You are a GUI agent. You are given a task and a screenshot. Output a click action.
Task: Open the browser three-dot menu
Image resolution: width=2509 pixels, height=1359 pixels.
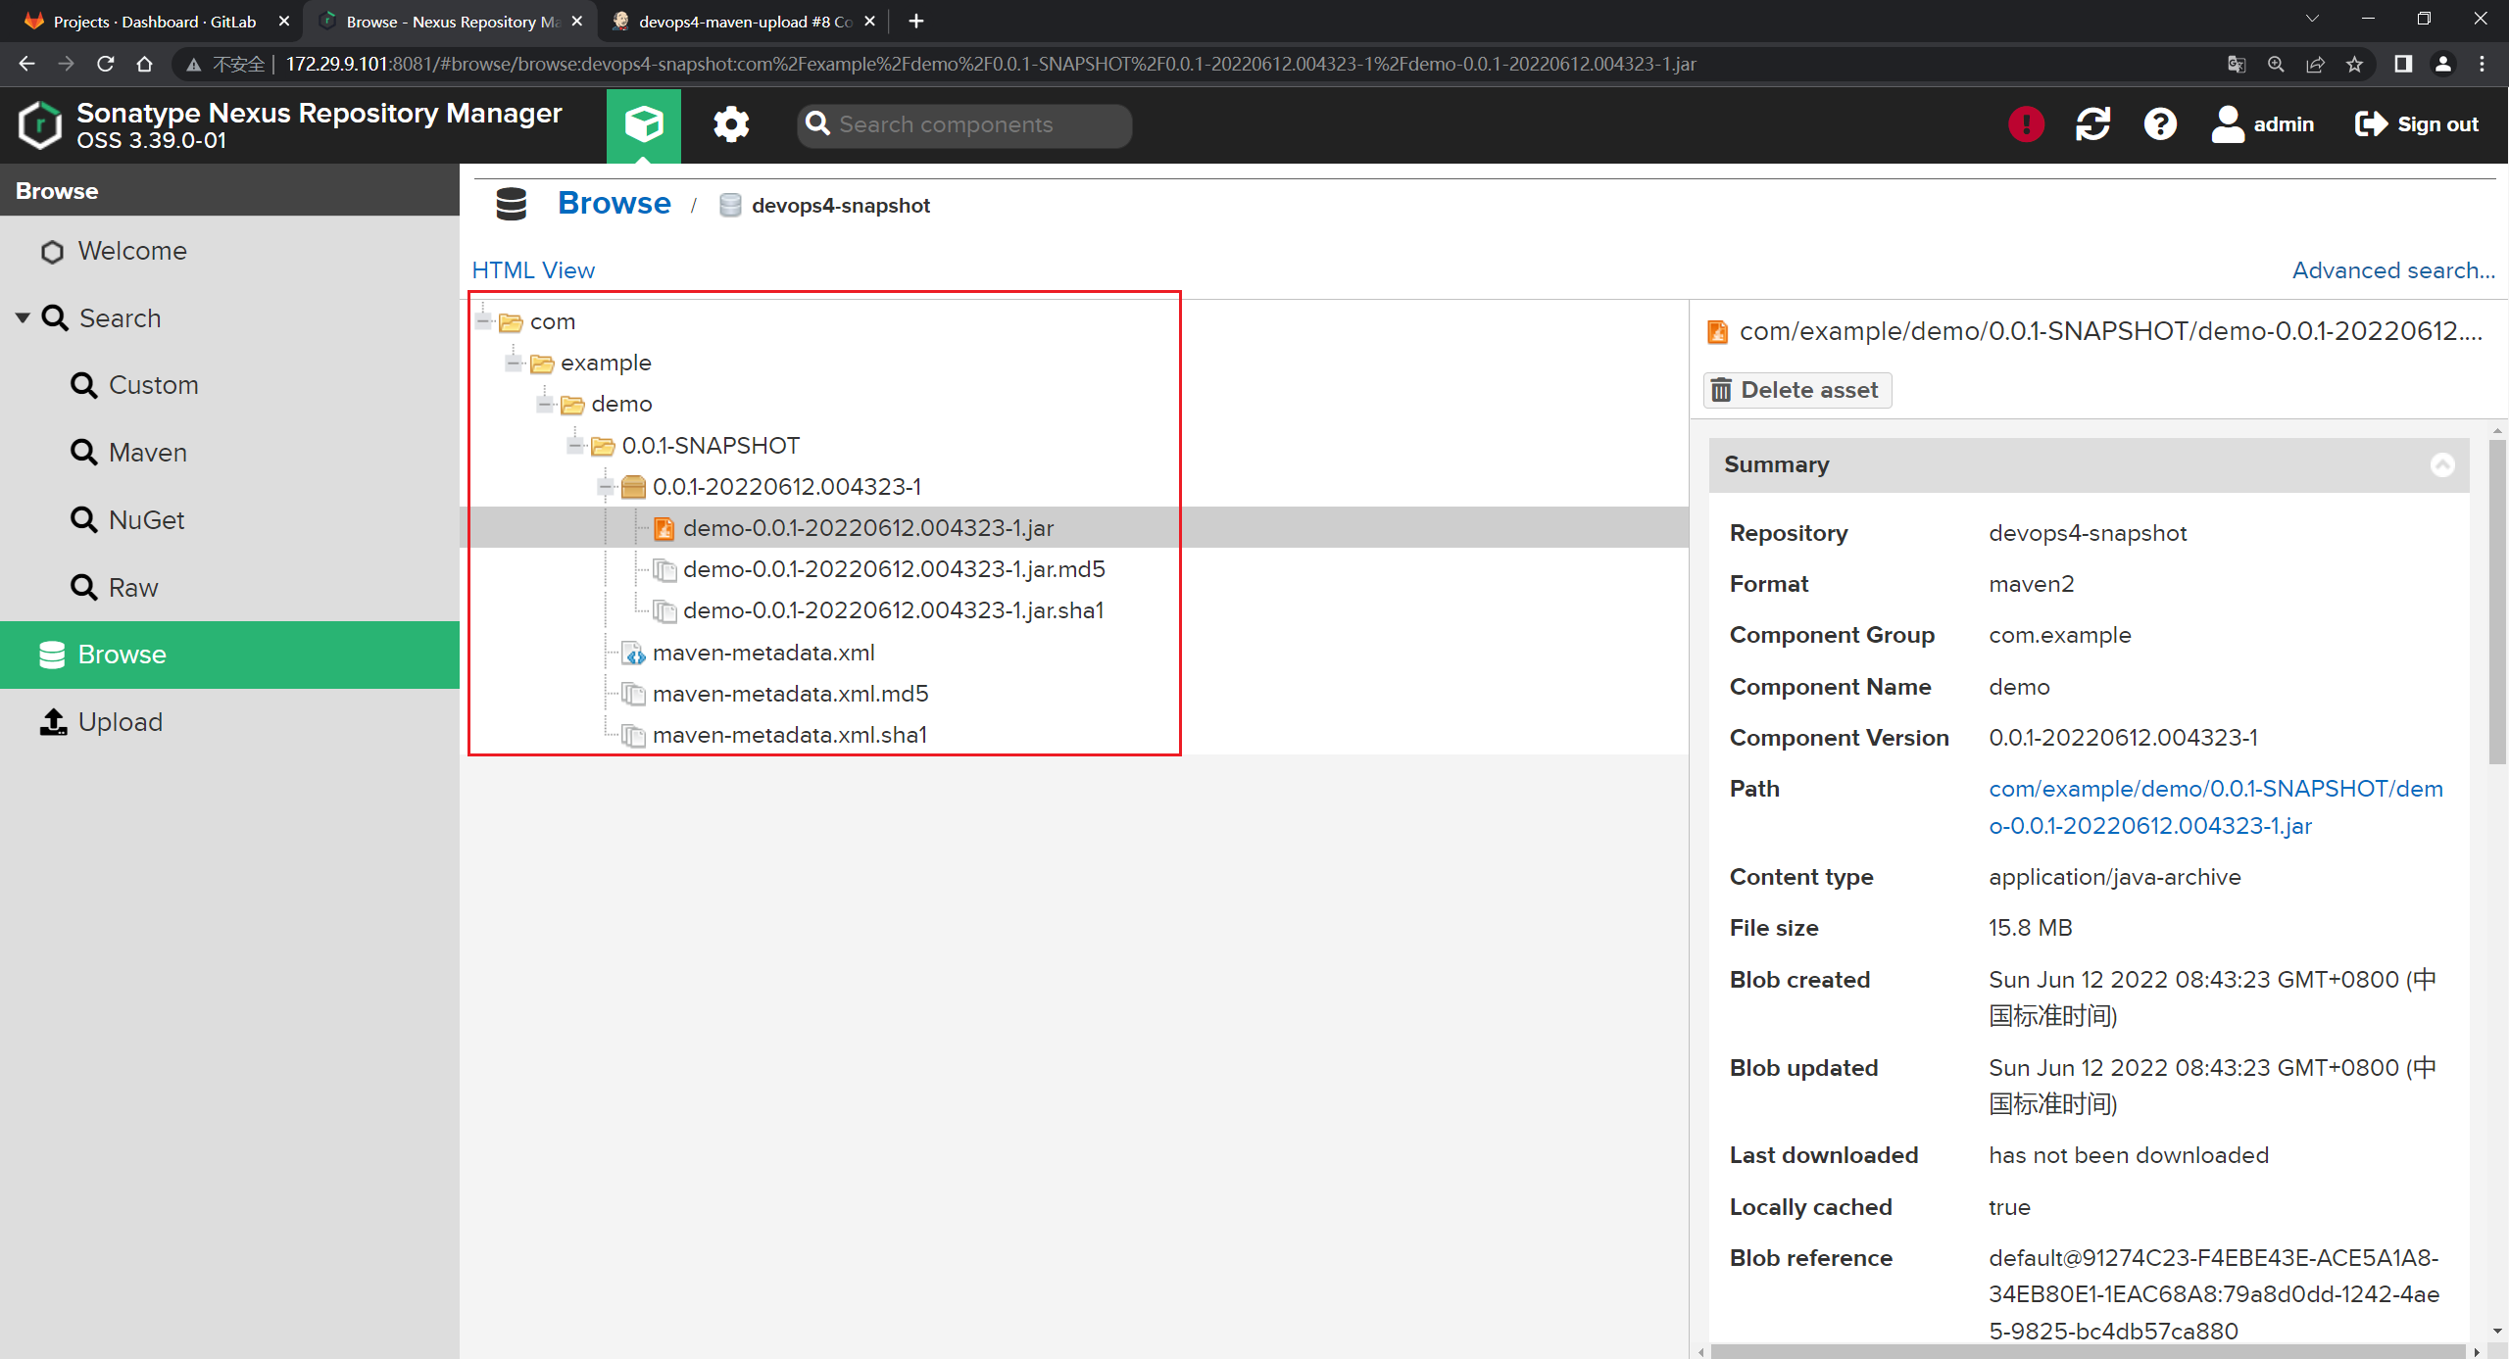2482,64
